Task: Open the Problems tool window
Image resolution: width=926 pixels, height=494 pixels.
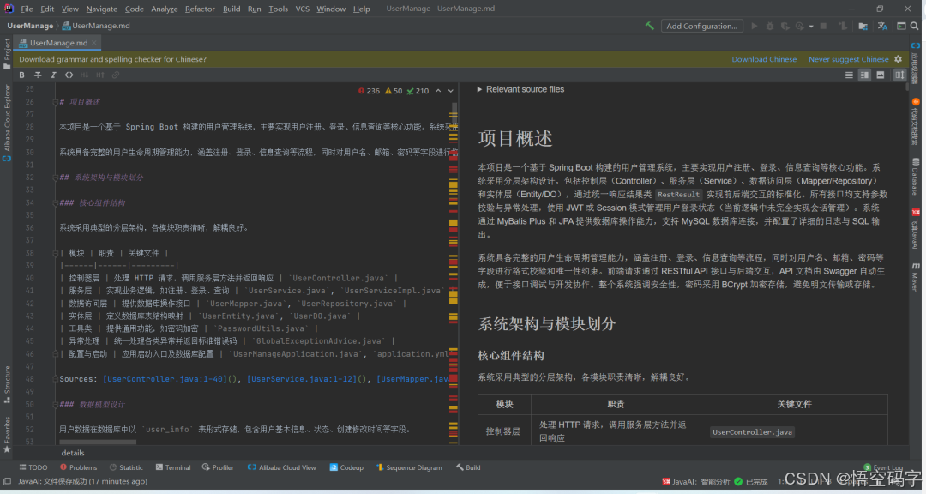Action: pos(78,467)
